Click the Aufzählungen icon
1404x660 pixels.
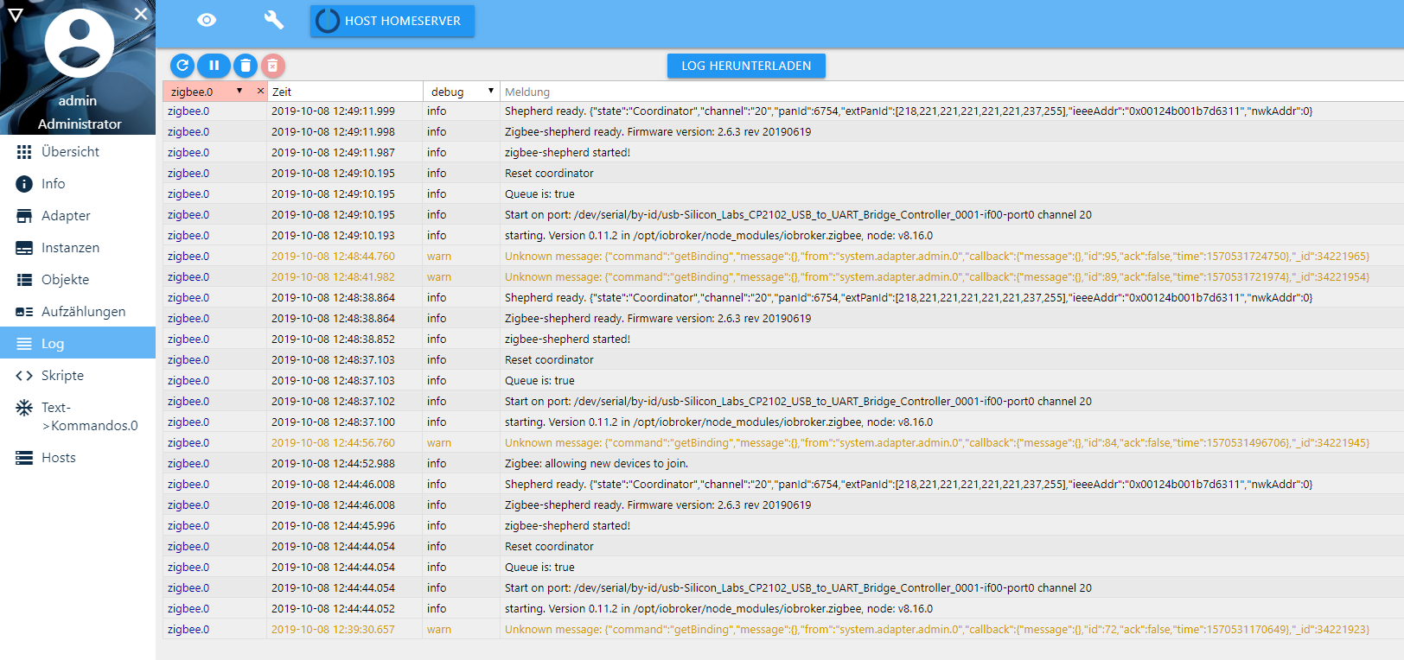click(24, 312)
